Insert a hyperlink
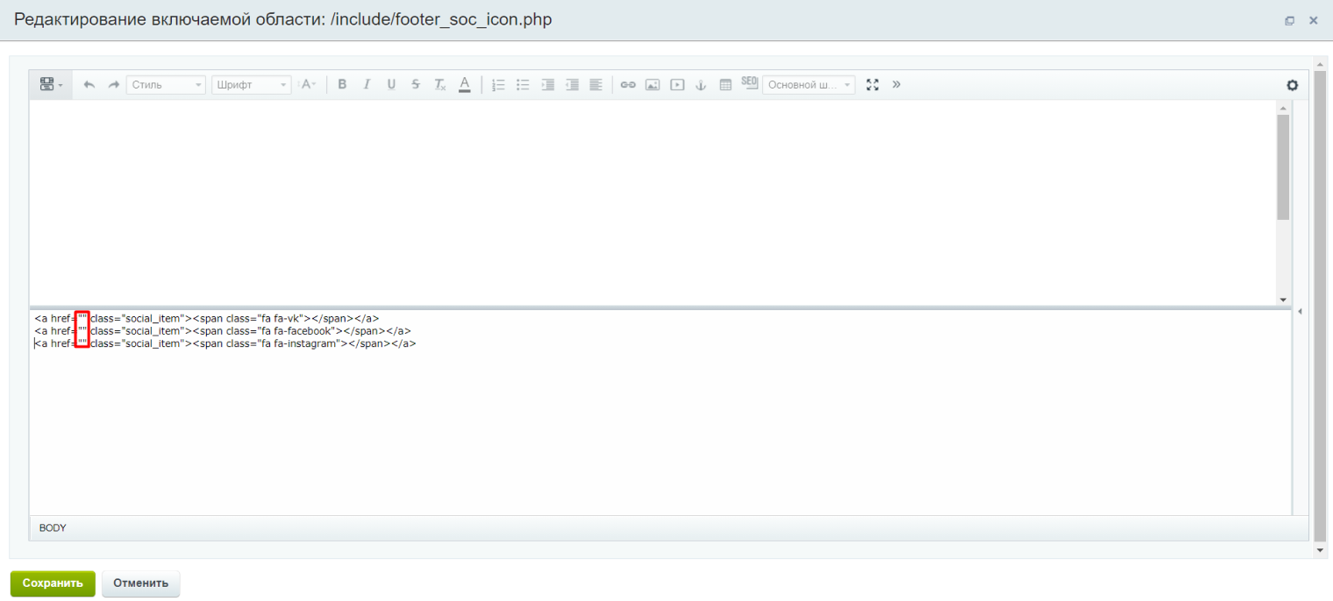 [628, 85]
